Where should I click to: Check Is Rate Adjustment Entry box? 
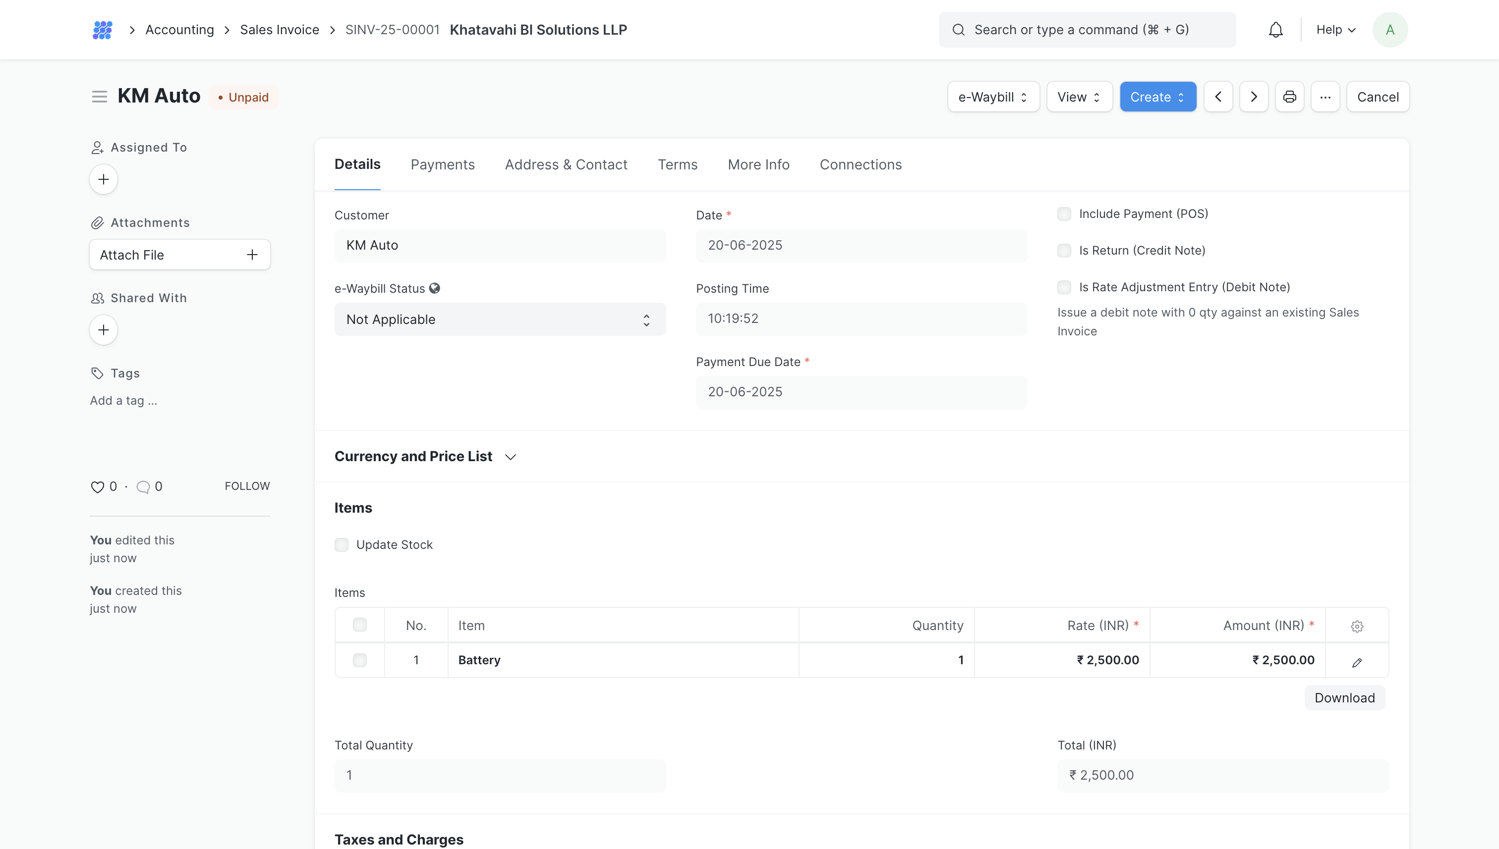coord(1064,287)
